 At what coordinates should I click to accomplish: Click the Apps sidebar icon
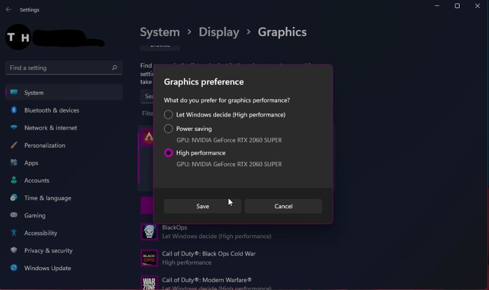click(14, 163)
